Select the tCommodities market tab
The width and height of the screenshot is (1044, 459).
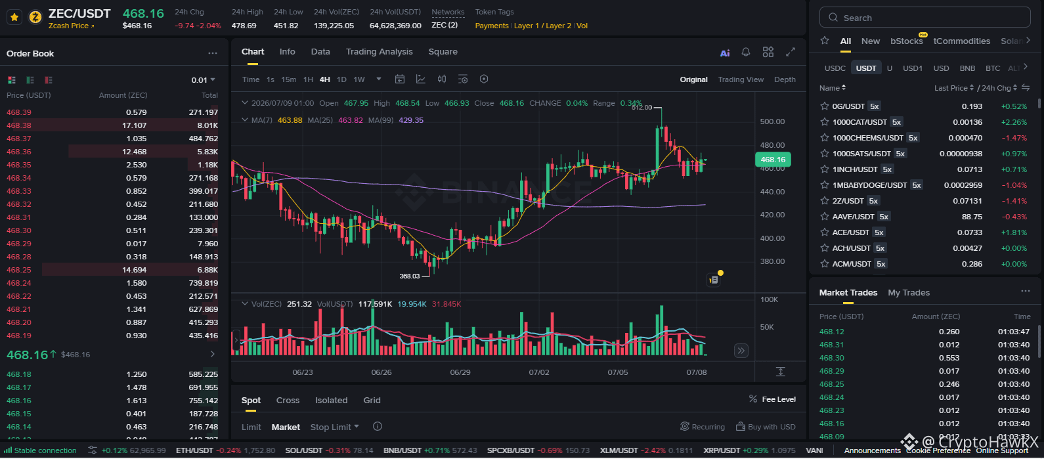point(962,41)
